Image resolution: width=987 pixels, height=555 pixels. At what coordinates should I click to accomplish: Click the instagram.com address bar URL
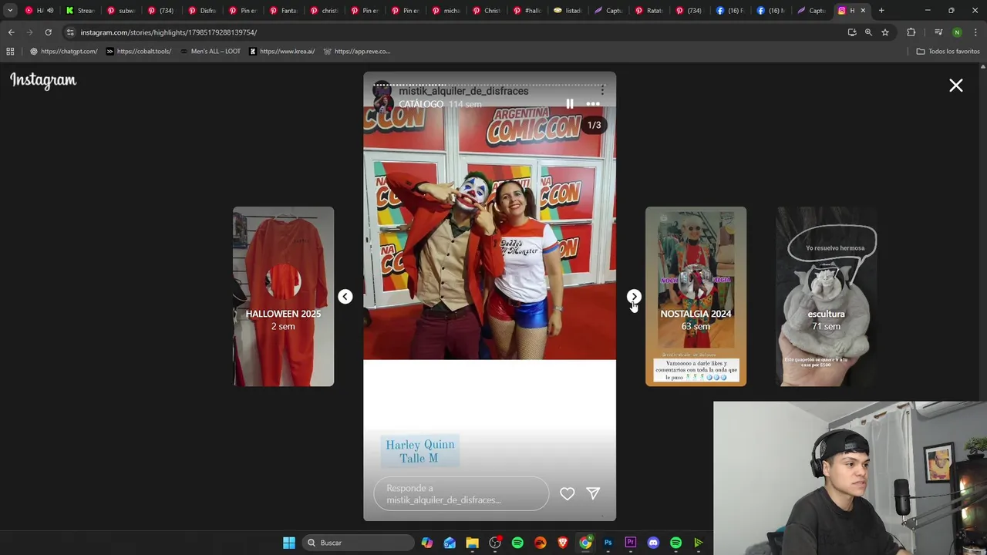(169, 32)
